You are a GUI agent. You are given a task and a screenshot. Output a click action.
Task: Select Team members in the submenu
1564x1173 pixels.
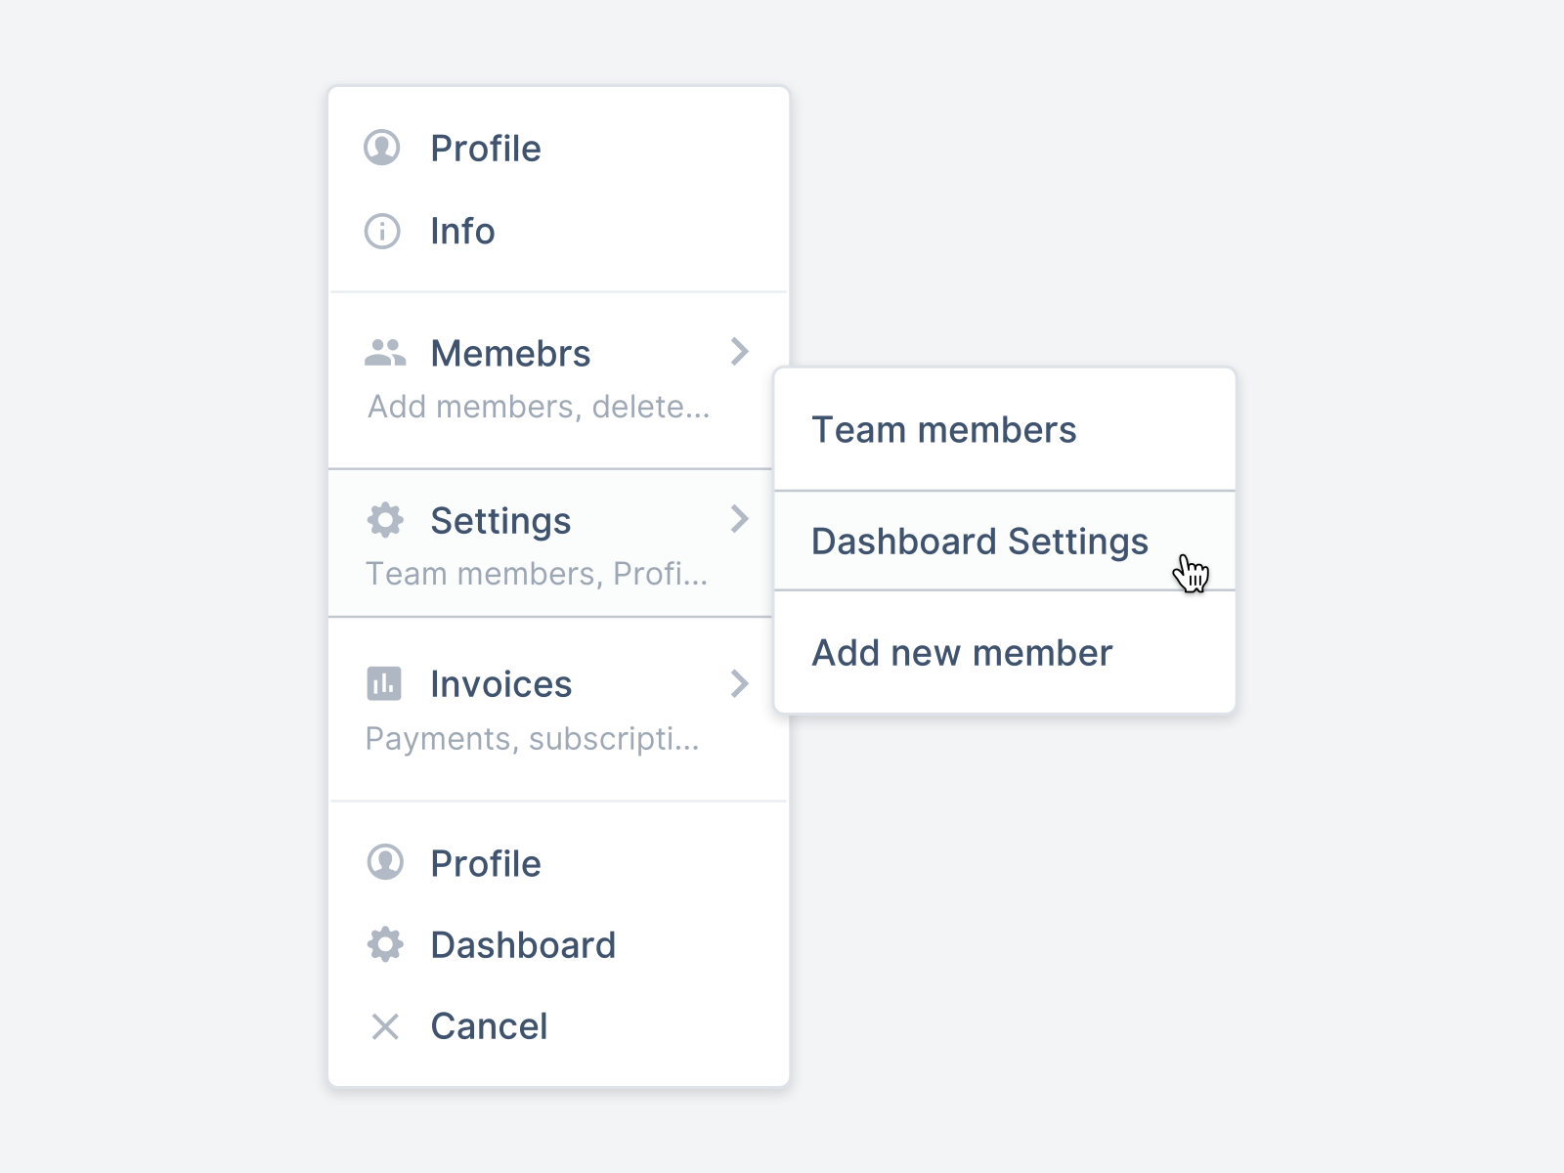pyautogui.click(x=944, y=429)
